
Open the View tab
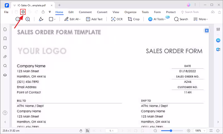pos(116,12)
